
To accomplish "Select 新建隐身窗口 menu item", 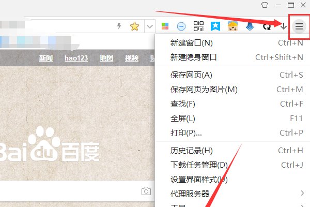I will pyautogui.click(x=233, y=57).
